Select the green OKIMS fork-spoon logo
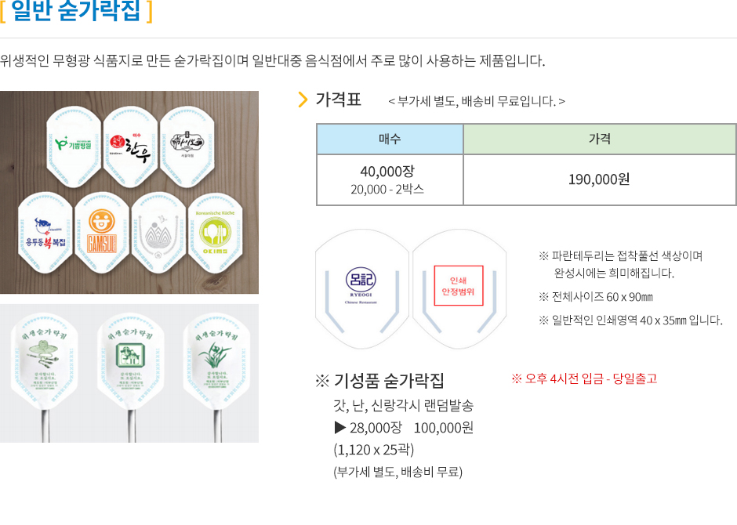This screenshot has height=525, width=737. tap(215, 232)
